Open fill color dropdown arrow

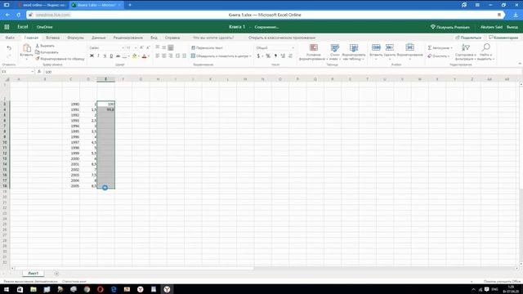pyautogui.click(x=138, y=56)
